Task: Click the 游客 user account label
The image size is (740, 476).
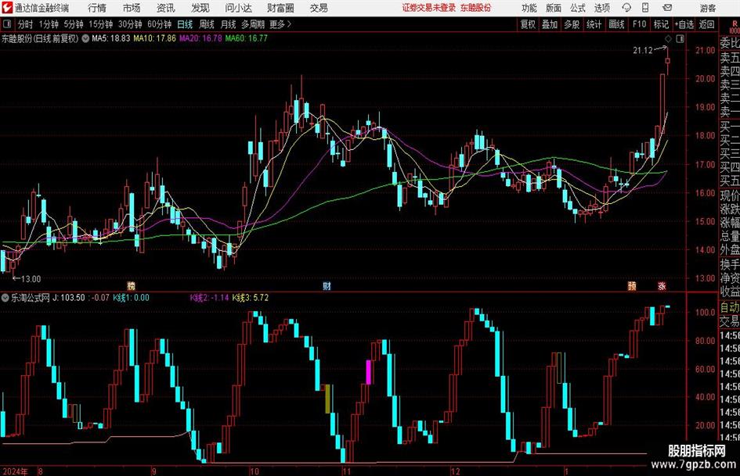Action: pyautogui.click(x=708, y=8)
